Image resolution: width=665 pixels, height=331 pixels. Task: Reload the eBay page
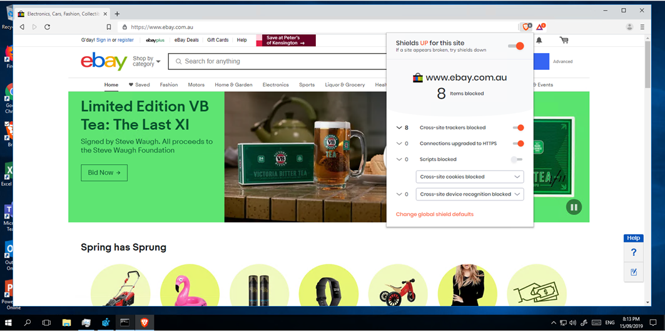click(48, 27)
